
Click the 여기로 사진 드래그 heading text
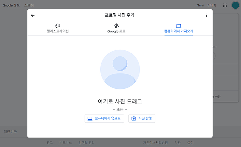point(120,101)
